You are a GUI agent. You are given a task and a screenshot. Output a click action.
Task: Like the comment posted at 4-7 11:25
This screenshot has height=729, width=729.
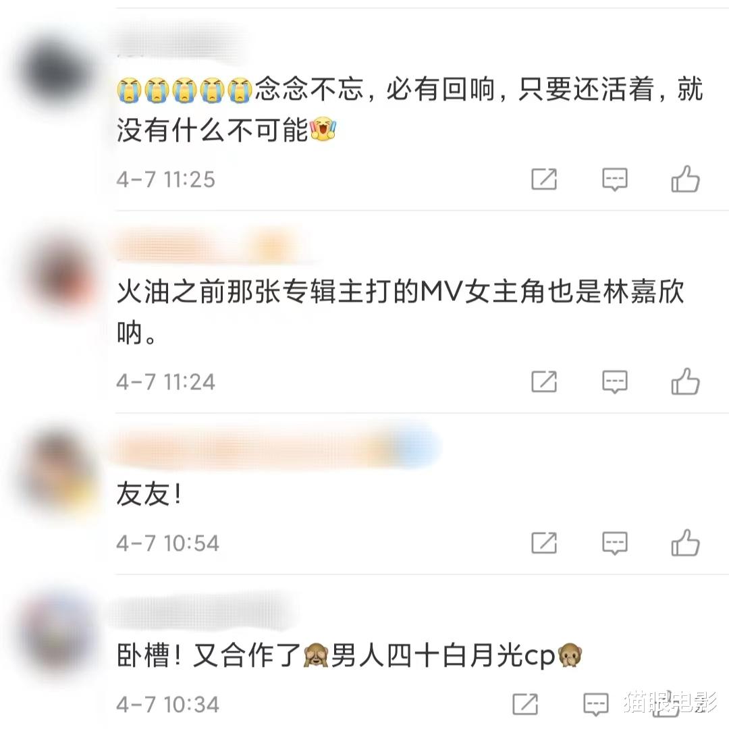685,179
